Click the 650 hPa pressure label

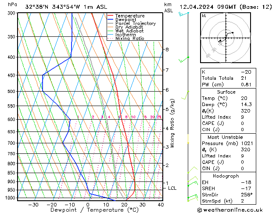[x=12, y=131]
